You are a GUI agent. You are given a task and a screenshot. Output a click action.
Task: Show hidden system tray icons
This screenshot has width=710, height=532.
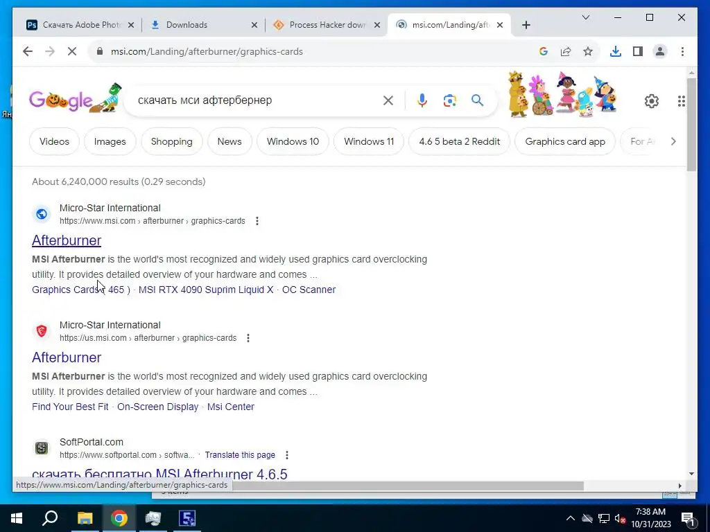coord(571,518)
